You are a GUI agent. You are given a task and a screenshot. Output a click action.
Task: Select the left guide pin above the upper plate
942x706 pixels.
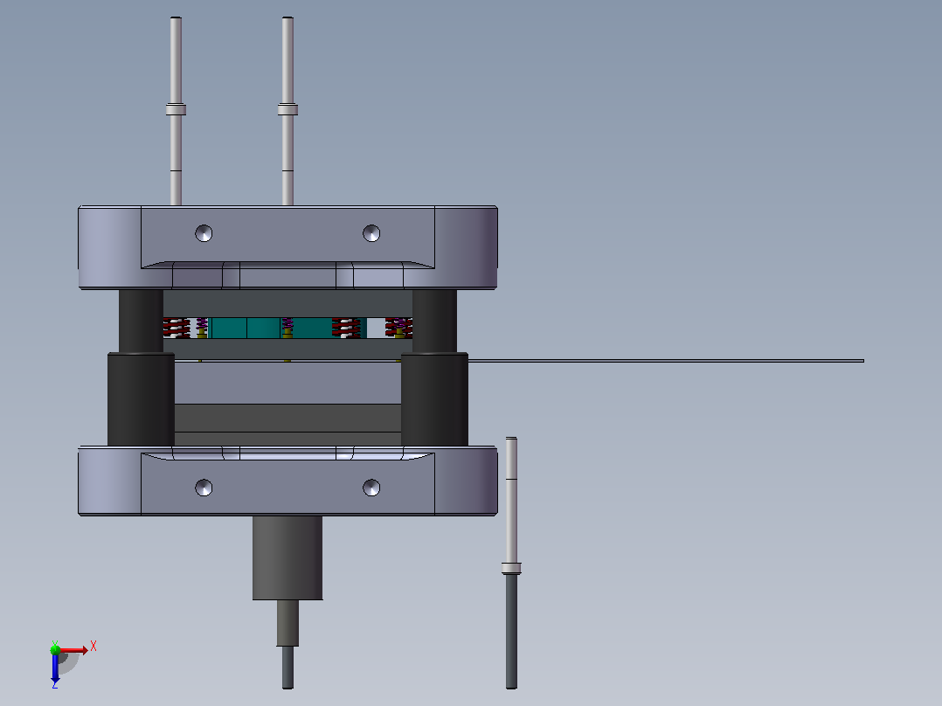(176, 111)
